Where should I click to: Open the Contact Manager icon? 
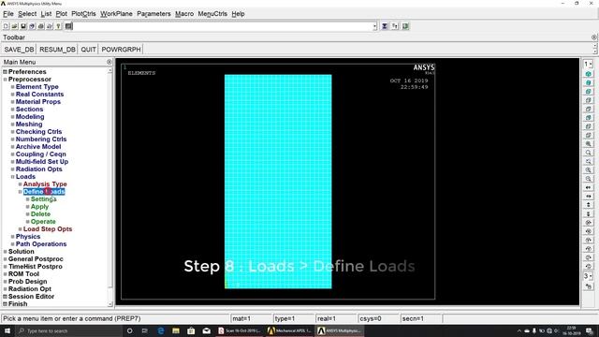[405, 26]
